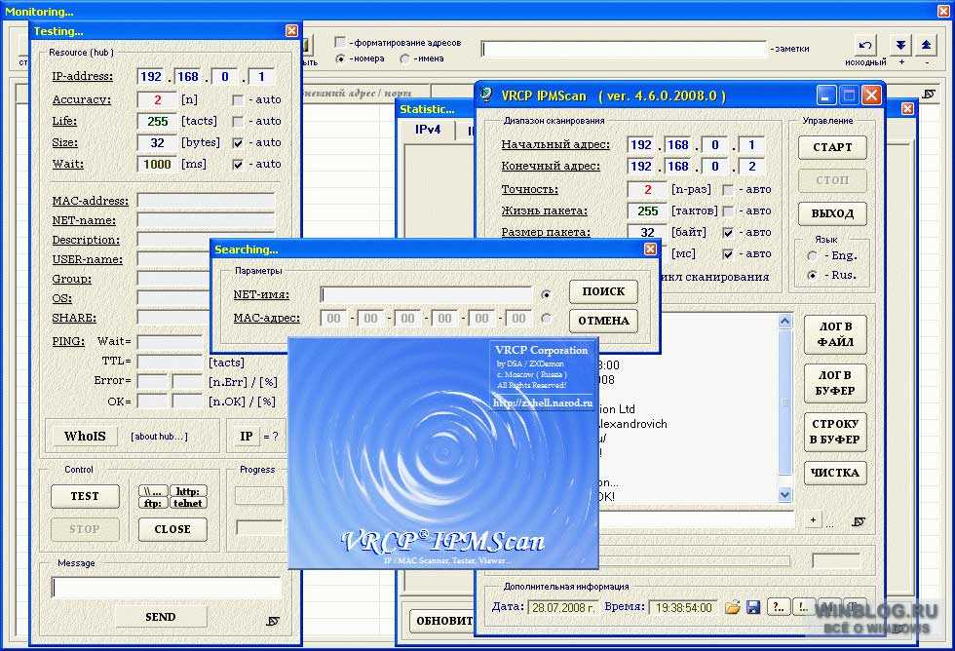Close the Testing window
955x651 pixels.
tap(291, 30)
